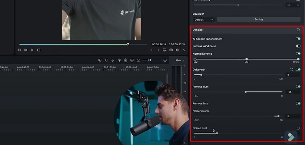This screenshot has width=305, height=145.
Task: Click the Remove wind noise label
Action: pos(205,46)
